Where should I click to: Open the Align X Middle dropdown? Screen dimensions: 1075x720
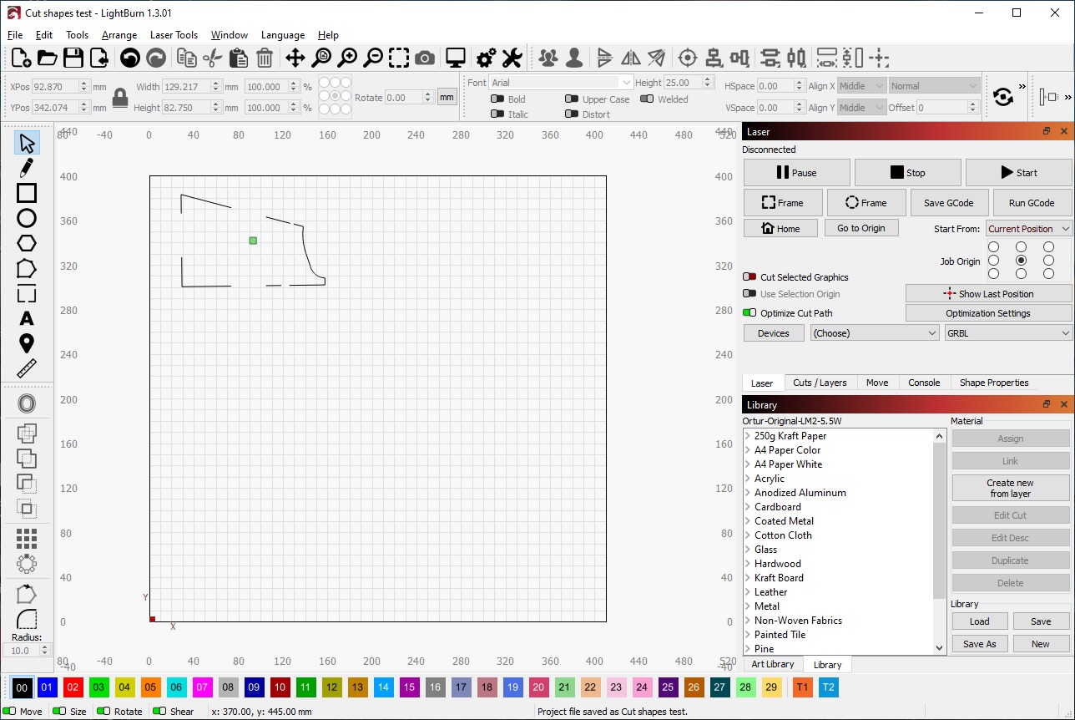click(x=861, y=86)
